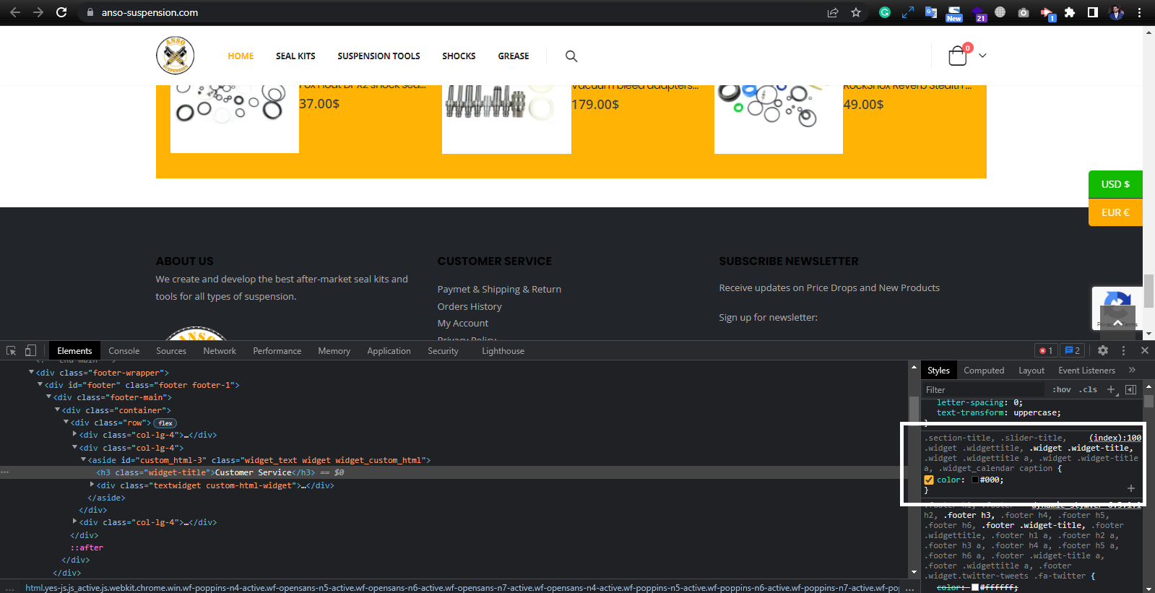1155x593 pixels.
Task: Toggle the computed styles sidebar icon
Action: [x=1130, y=389]
